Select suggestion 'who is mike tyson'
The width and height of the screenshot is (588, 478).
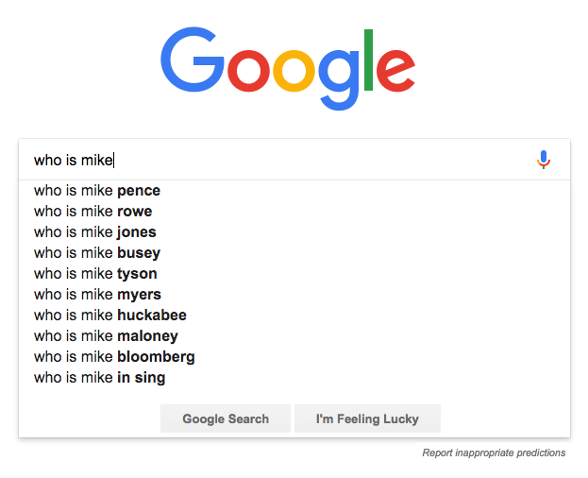pyautogui.click(x=294, y=274)
